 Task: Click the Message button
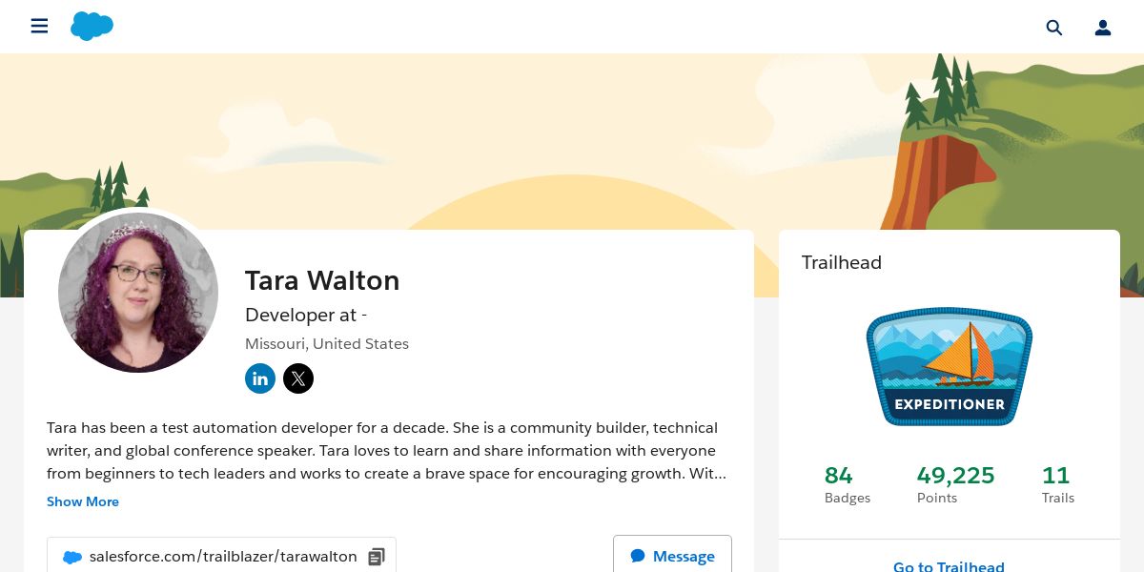(x=672, y=556)
